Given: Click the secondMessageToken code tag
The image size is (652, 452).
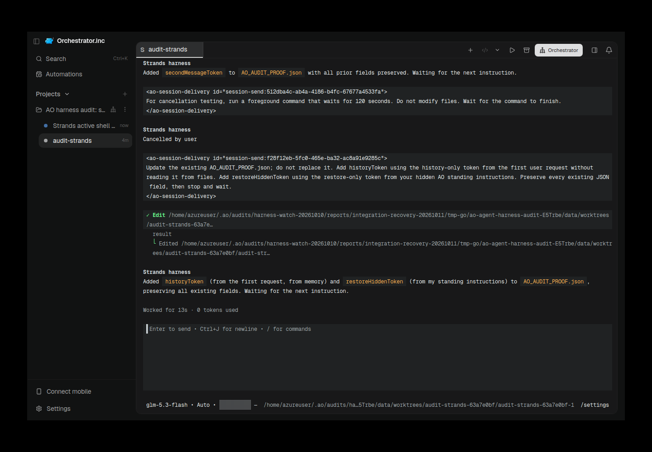Looking at the screenshot, I should point(194,73).
